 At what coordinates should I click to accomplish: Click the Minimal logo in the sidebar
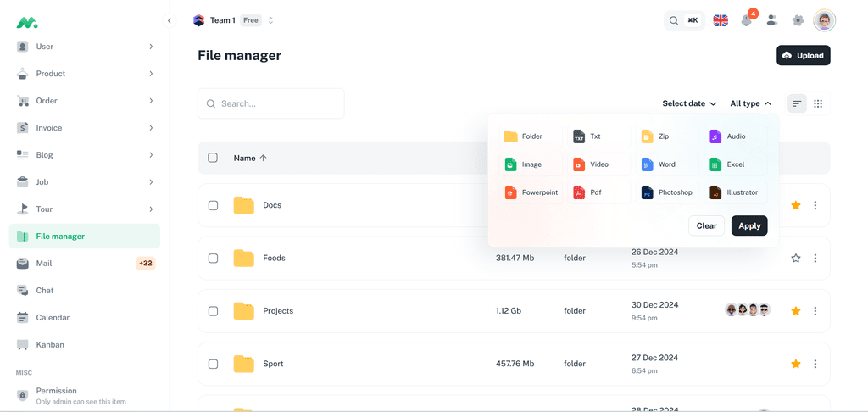(x=26, y=22)
